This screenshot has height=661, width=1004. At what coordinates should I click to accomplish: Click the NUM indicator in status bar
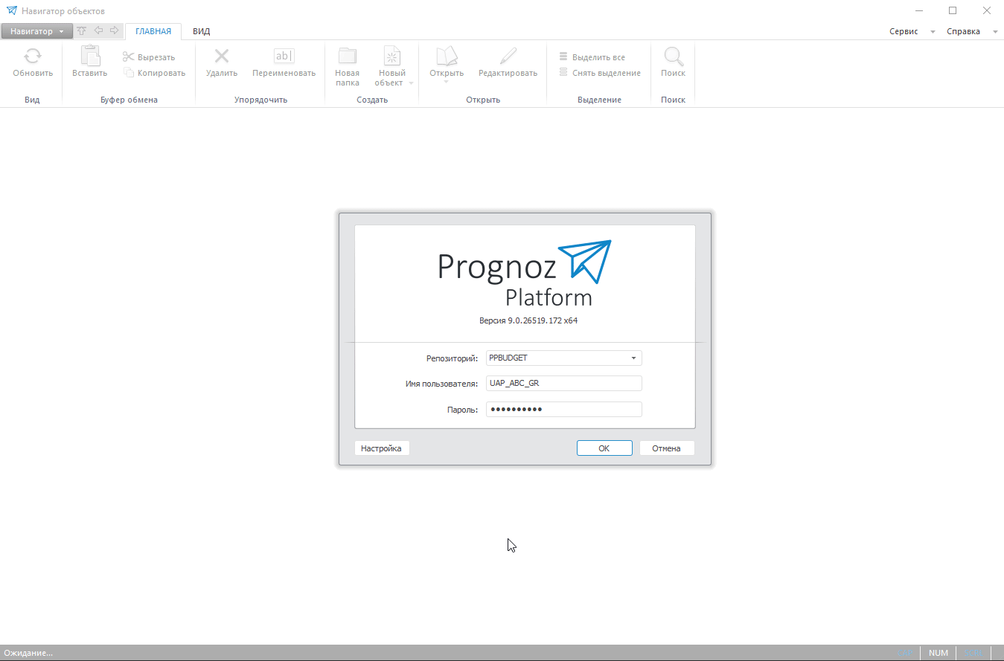(939, 653)
